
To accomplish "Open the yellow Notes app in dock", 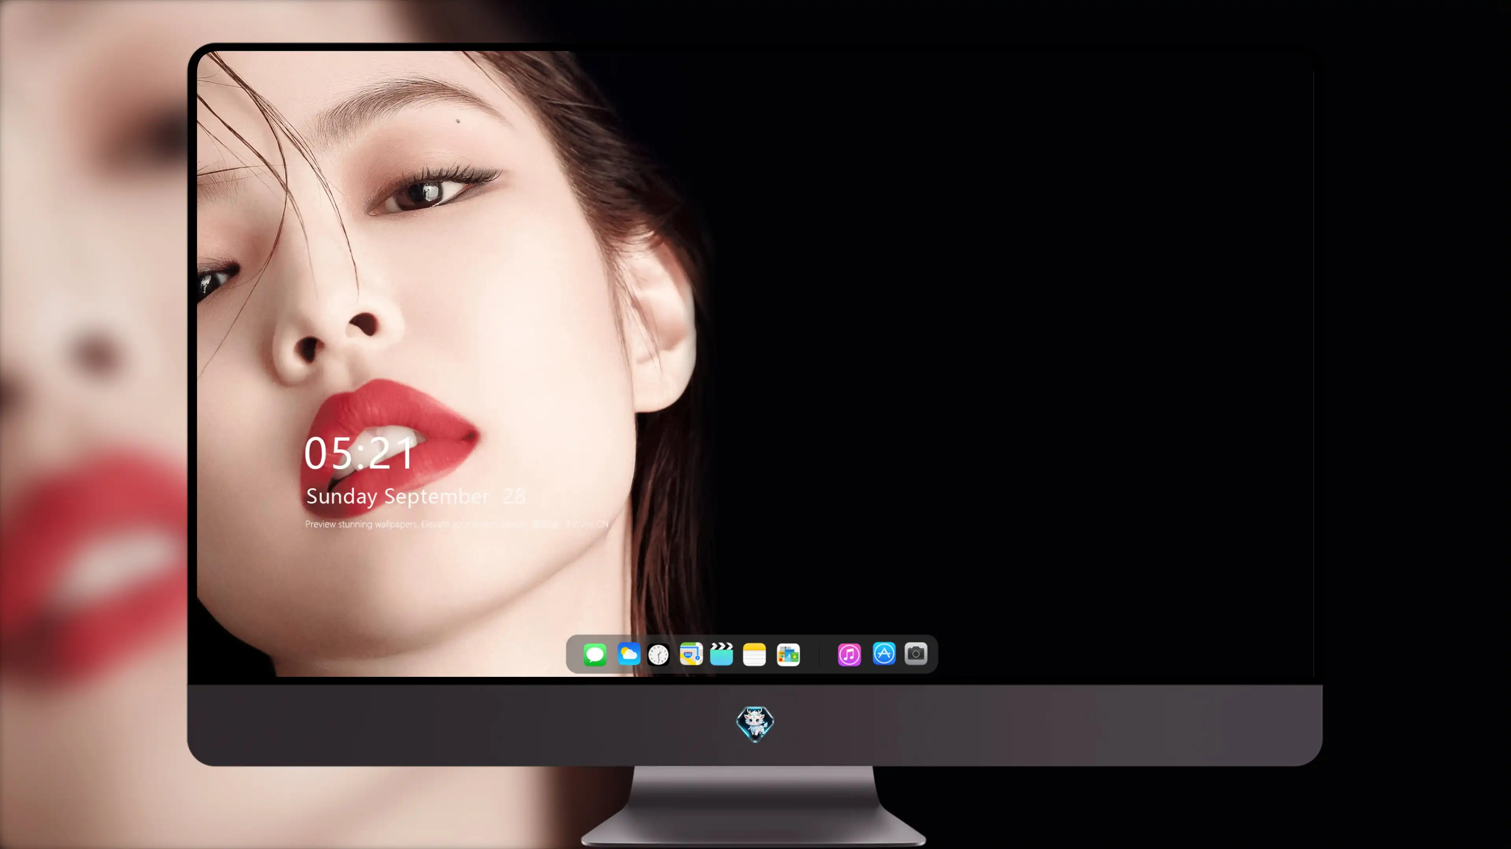I will 754,654.
